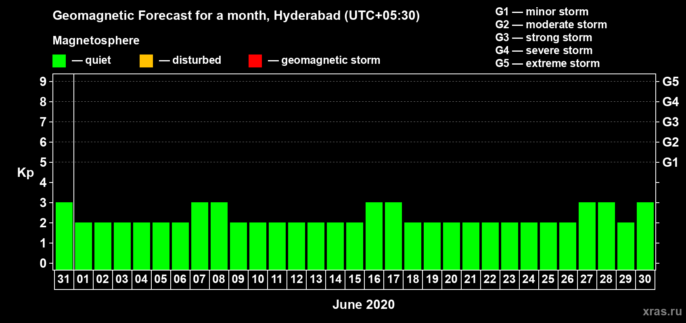
Task: Click date label 15 on the axis
Action: pos(354,279)
